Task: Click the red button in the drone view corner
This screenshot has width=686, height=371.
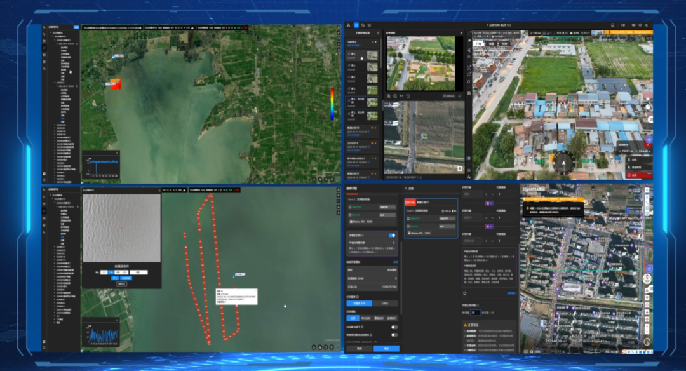Action: point(639,175)
